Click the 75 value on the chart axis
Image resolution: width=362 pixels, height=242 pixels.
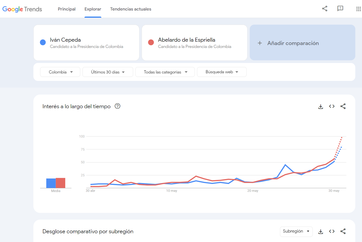[x=83, y=150]
